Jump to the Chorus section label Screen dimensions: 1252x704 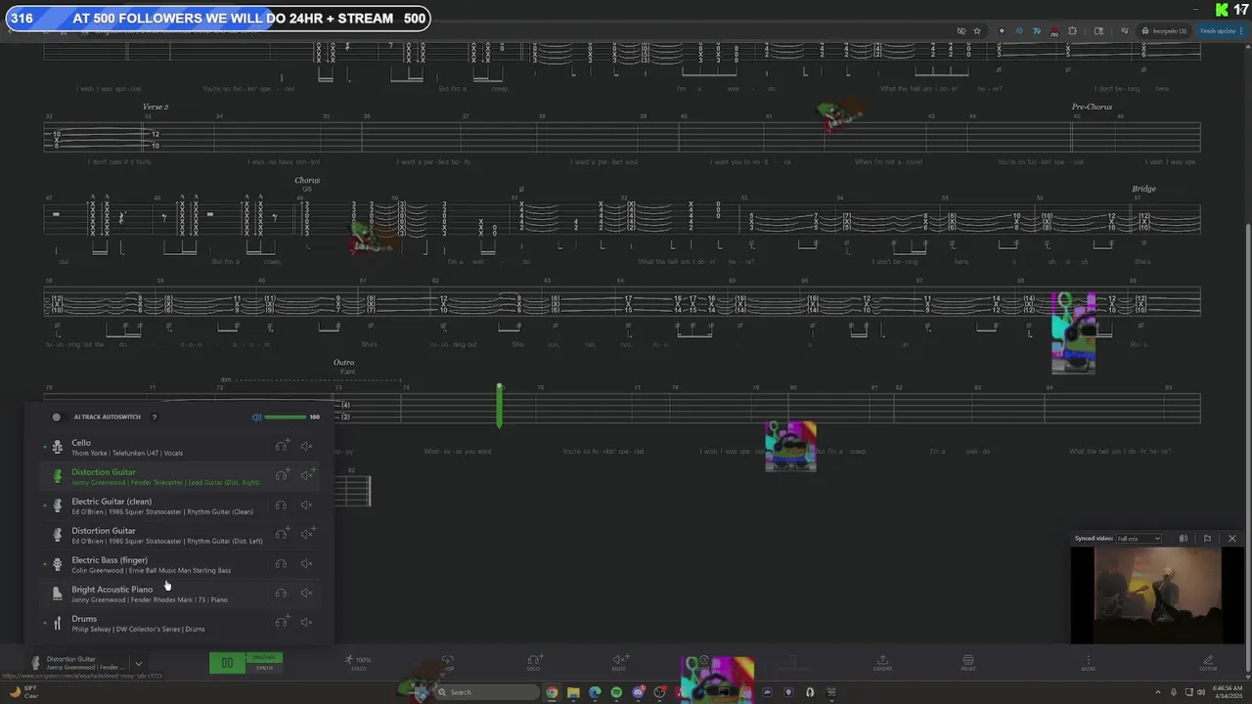click(307, 180)
